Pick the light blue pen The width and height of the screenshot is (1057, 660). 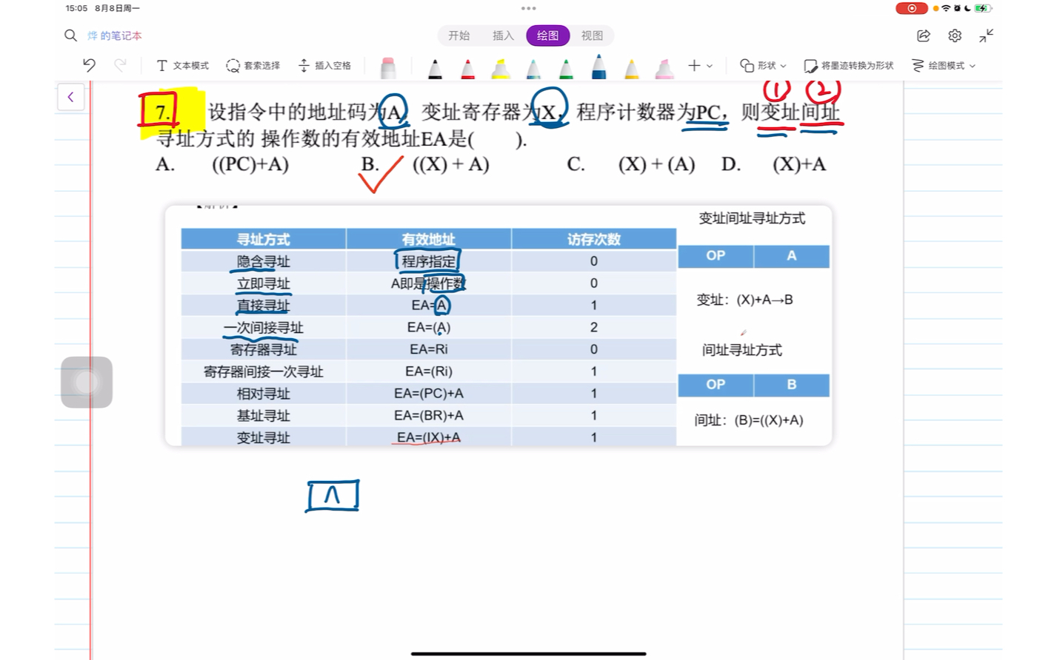coord(533,68)
